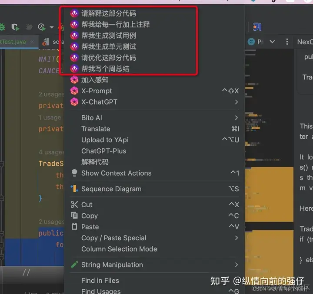Open the chevron dropdown beside Pr
This screenshot has height=294, width=313.
point(272,42)
